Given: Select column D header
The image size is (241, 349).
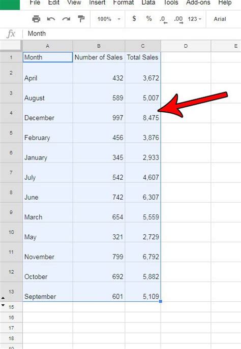Looking at the screenshot, I should point(186,46).
